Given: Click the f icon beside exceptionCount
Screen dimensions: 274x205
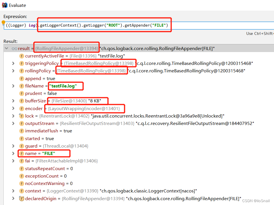Looking at the screenshot, I should (x=22, y=176).
